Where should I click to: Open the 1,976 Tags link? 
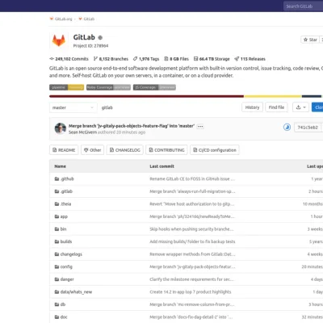click(x=146, y=59)
